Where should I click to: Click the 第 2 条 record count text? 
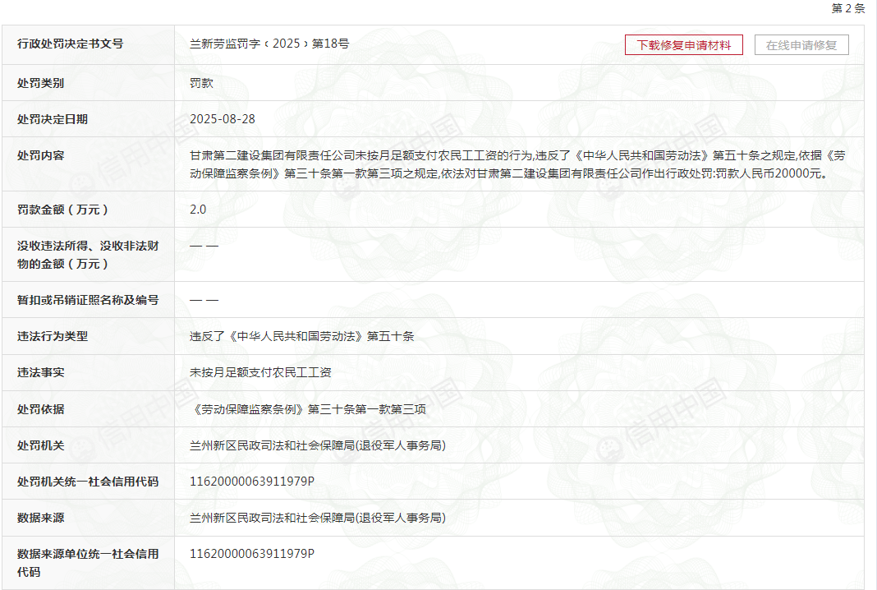click(848, 8)
